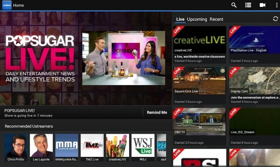Screen dimensions: 280x167
Task: Open the MMAjunkie Radio channel tile
Action: point(66,147)
